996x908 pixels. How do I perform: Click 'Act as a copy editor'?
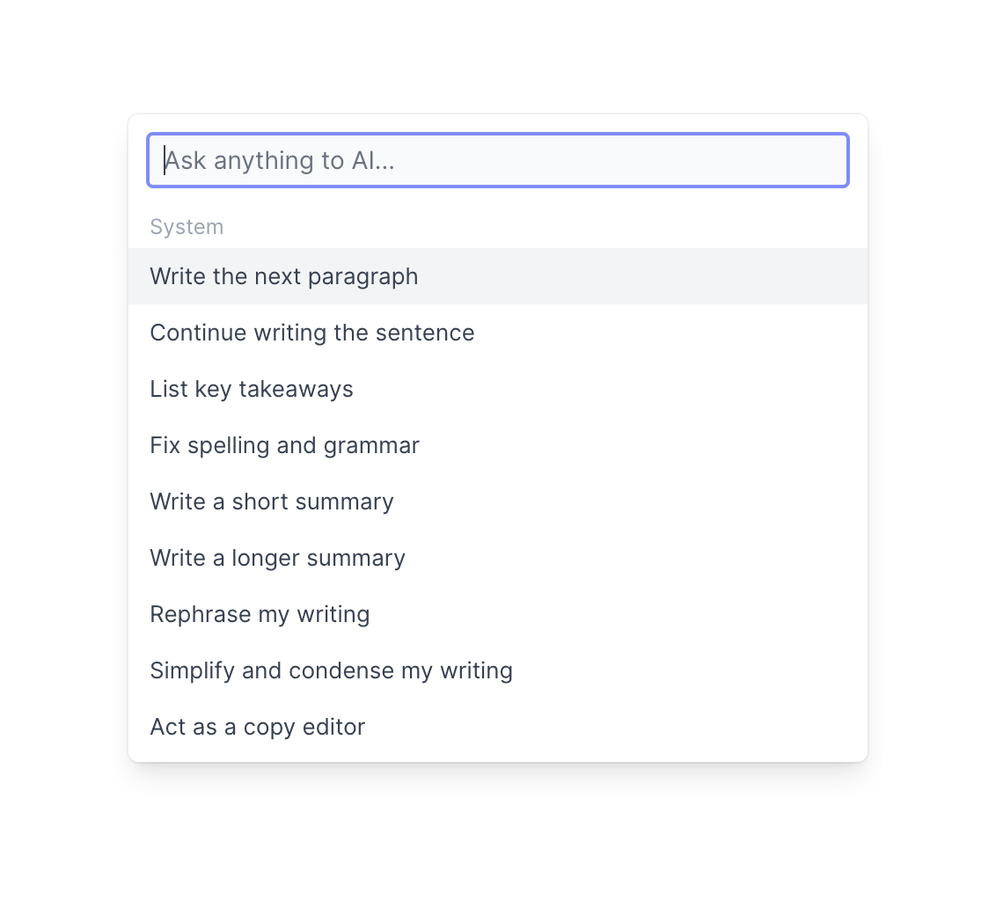pos(258,727)
